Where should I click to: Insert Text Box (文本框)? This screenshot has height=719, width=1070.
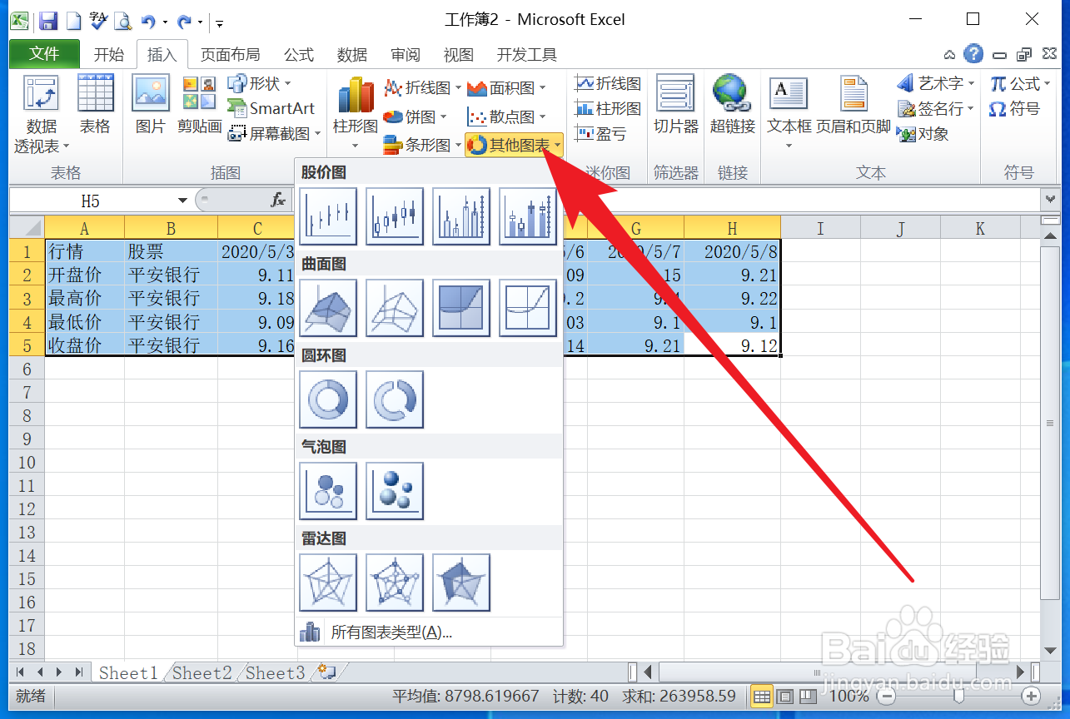789,115
